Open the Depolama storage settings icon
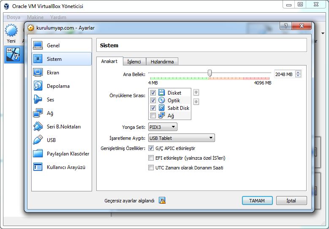The image size is (329, 229). [x=38, y=86]
